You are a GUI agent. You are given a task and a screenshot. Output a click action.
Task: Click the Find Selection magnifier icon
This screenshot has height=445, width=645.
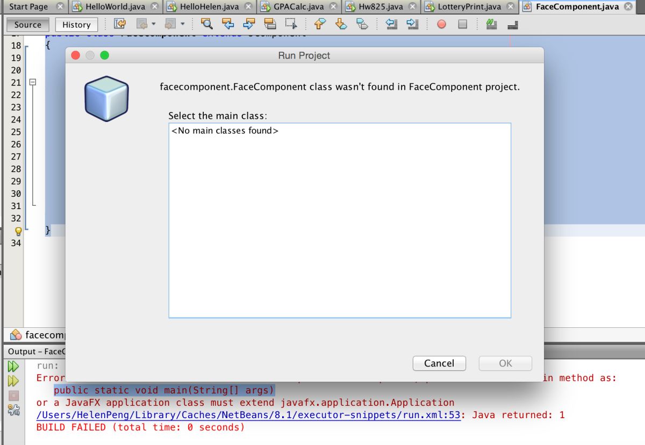click(x=207, y=24)
